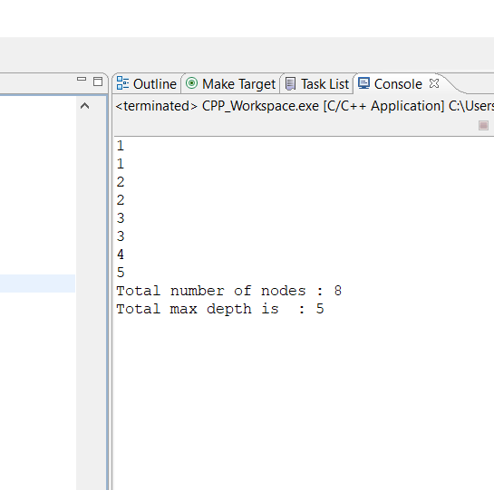This screenshot has width=494, height=490.
Task: Minimize the left editor pane
Action: coord(82,79)
